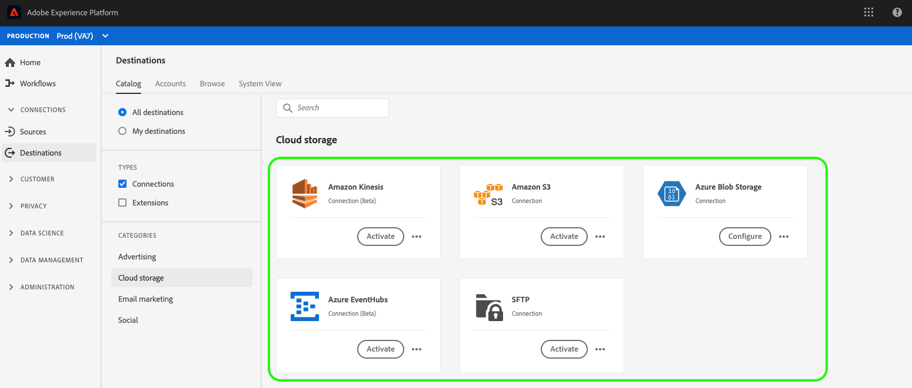
Task: Switch to the Browse tab
Action: 212,84
